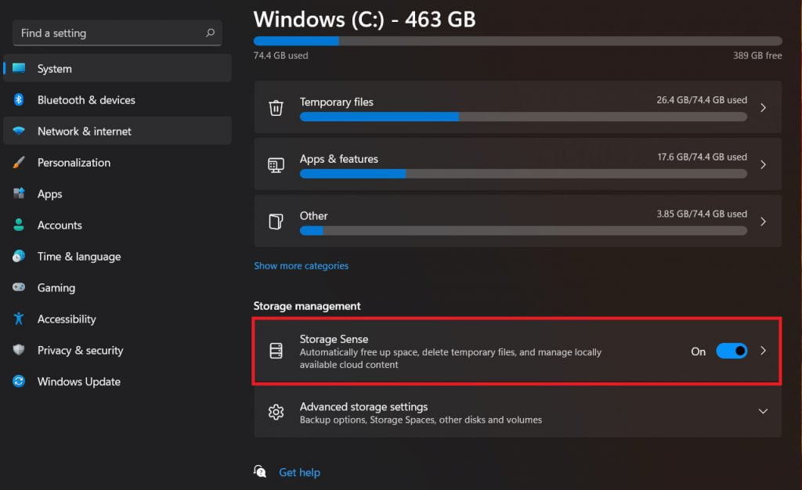Click the Gaming controller icon
The height and width of the screenshot is (490, 802).
click(19, 287)
